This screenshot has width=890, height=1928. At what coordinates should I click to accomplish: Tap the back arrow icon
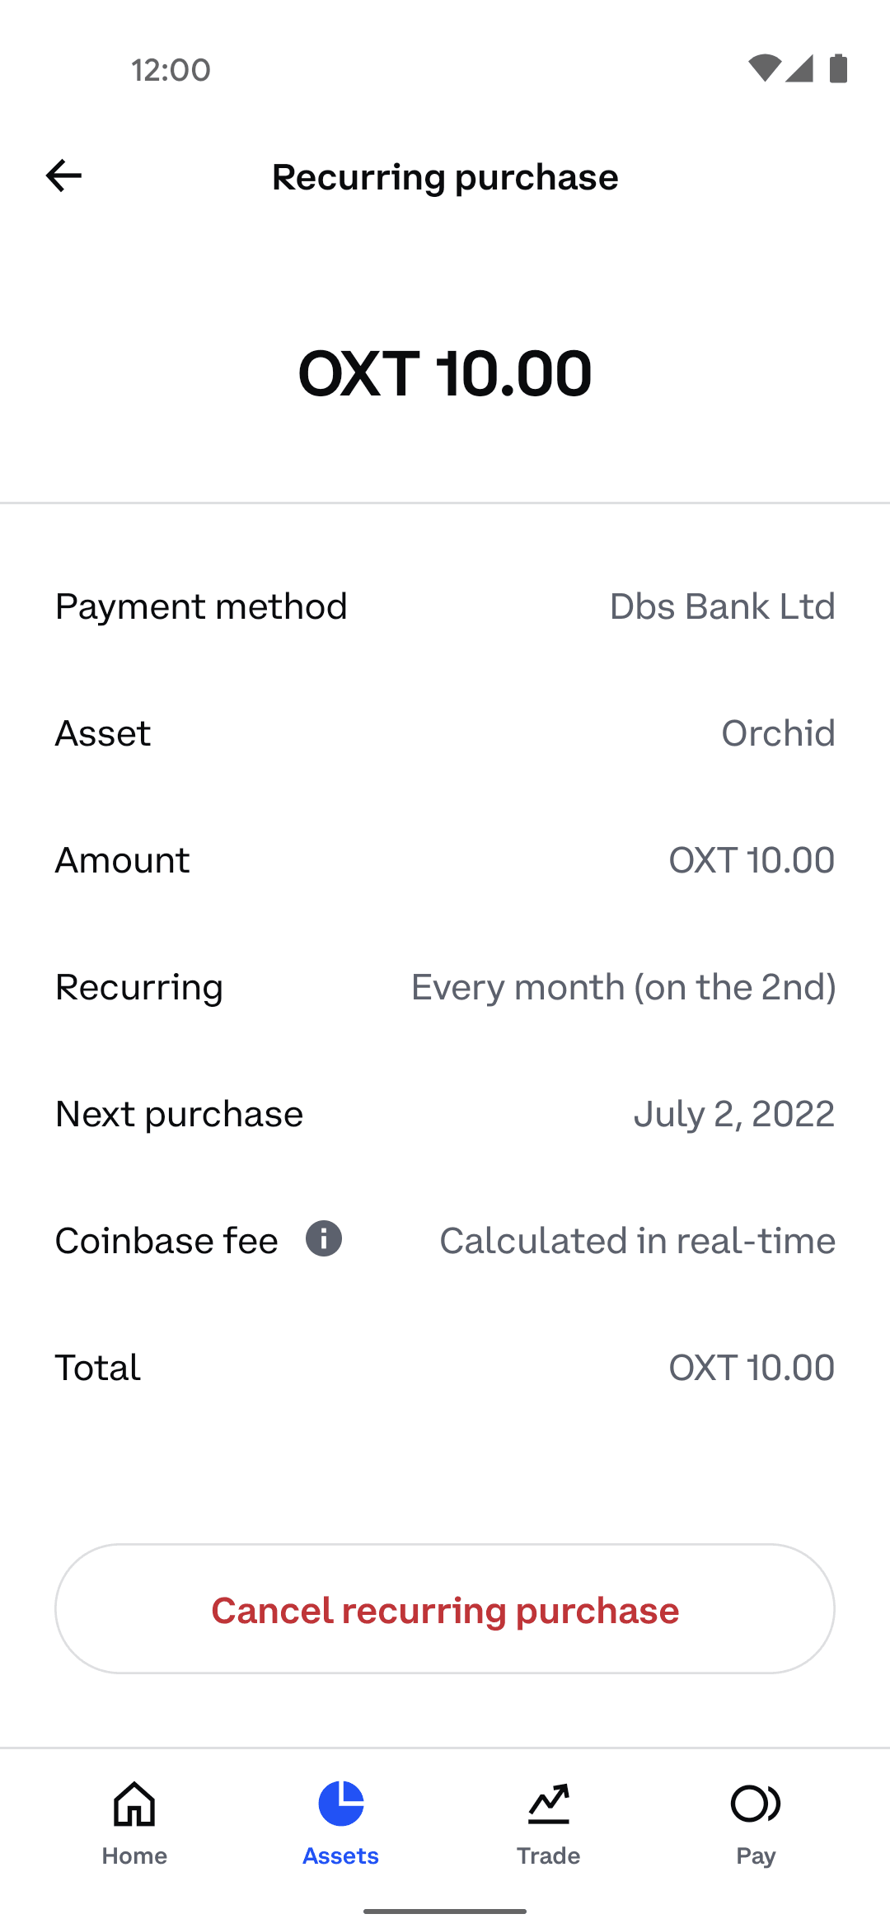click(x=63, y=175)
